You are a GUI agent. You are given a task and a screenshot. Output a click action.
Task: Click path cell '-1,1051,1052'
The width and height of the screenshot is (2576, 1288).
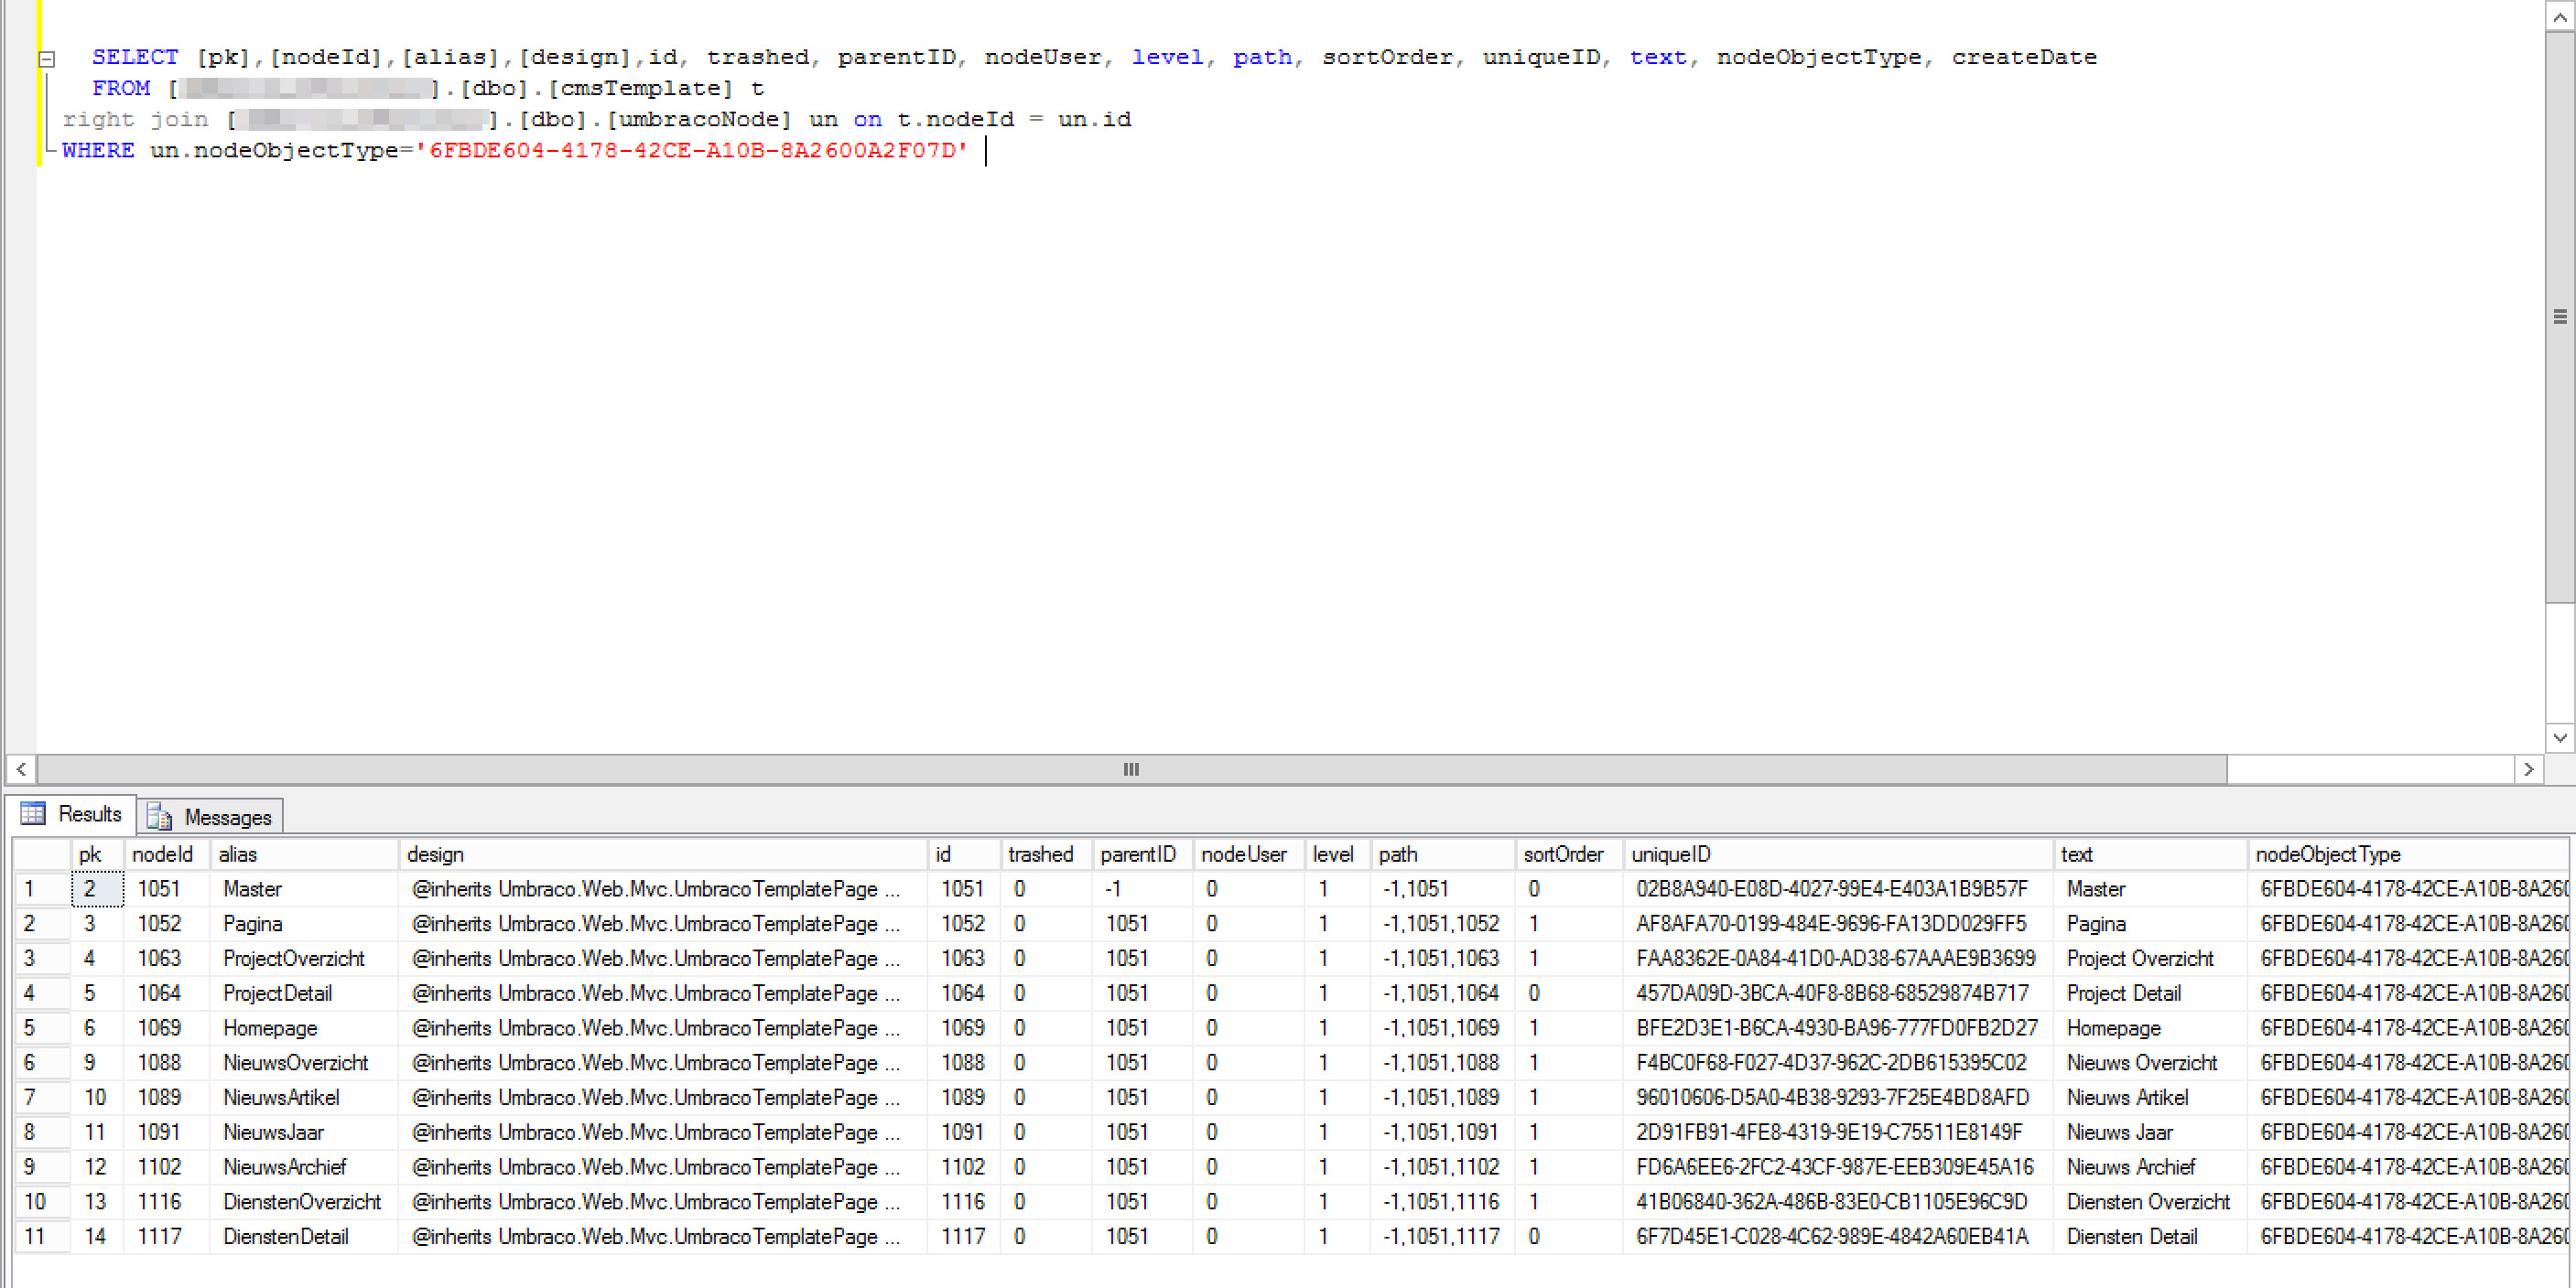(1443, 924)
